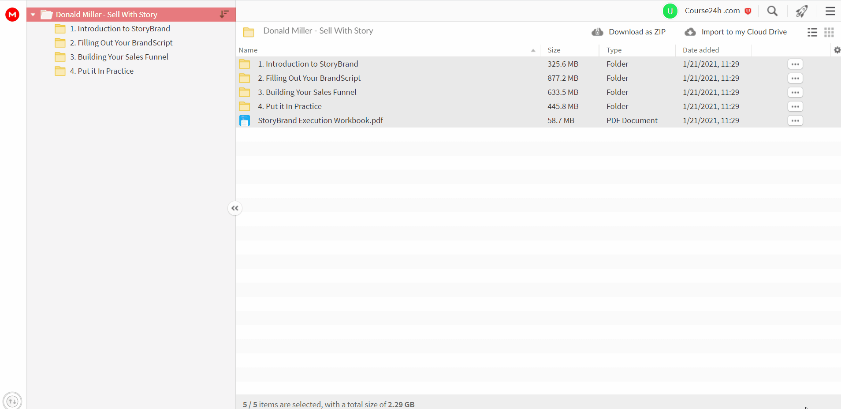Collapse the left tree panel
841x409 pixels.
[x=235, y=208]
